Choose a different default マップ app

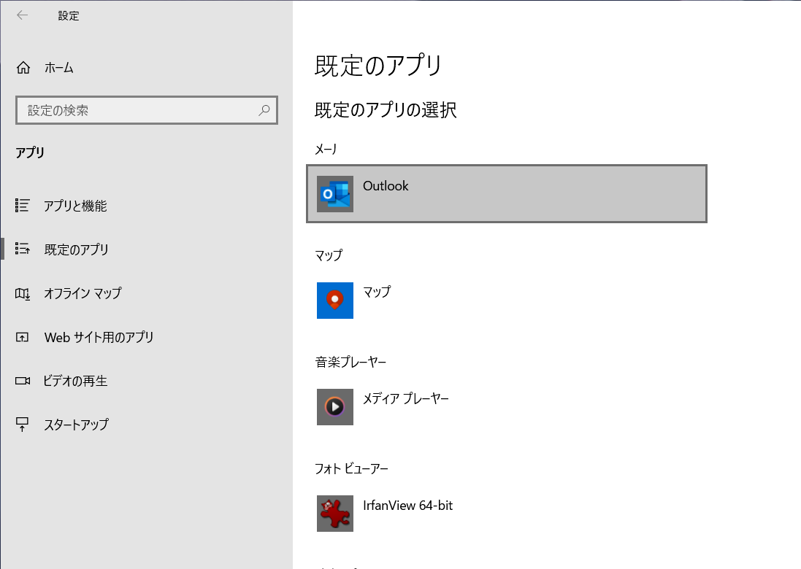[x=377, y=292]
